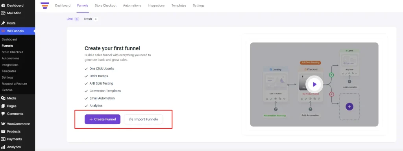This screenshot has height=151, width=403.
Task: Open Templates in sidebar submenu
Action: point(9,71)
